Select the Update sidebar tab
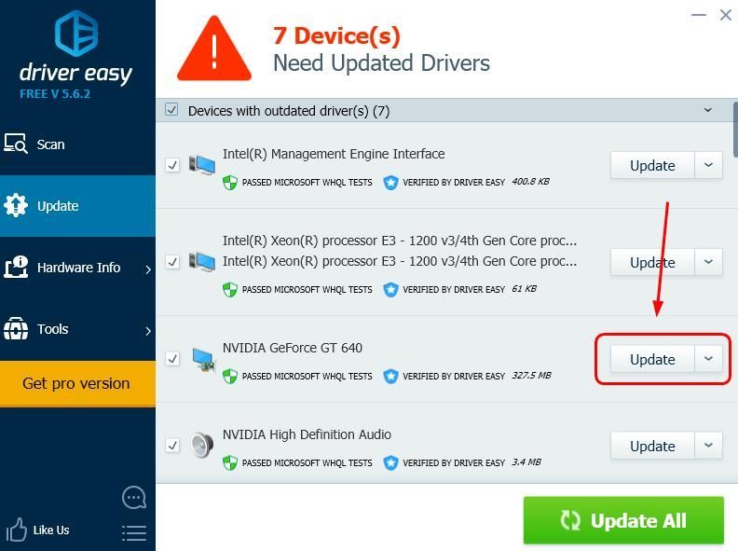Viewport: 738px width, 551px height. coord(77,206)
